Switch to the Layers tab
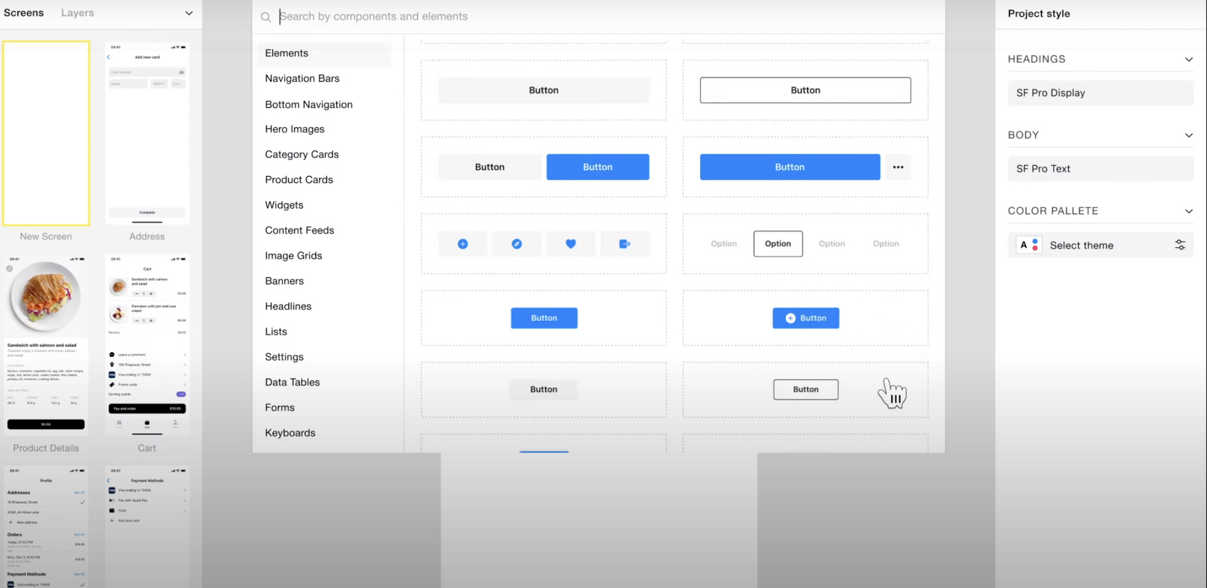The width and height of the screenshot is (1207, 588). click(77, 13)
